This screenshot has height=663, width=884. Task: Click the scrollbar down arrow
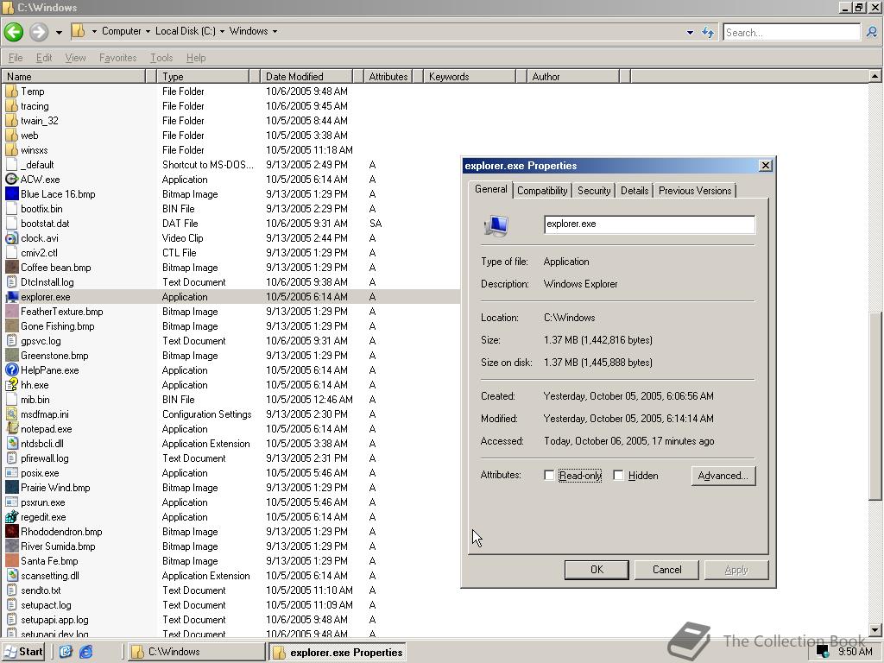[875, 629]
